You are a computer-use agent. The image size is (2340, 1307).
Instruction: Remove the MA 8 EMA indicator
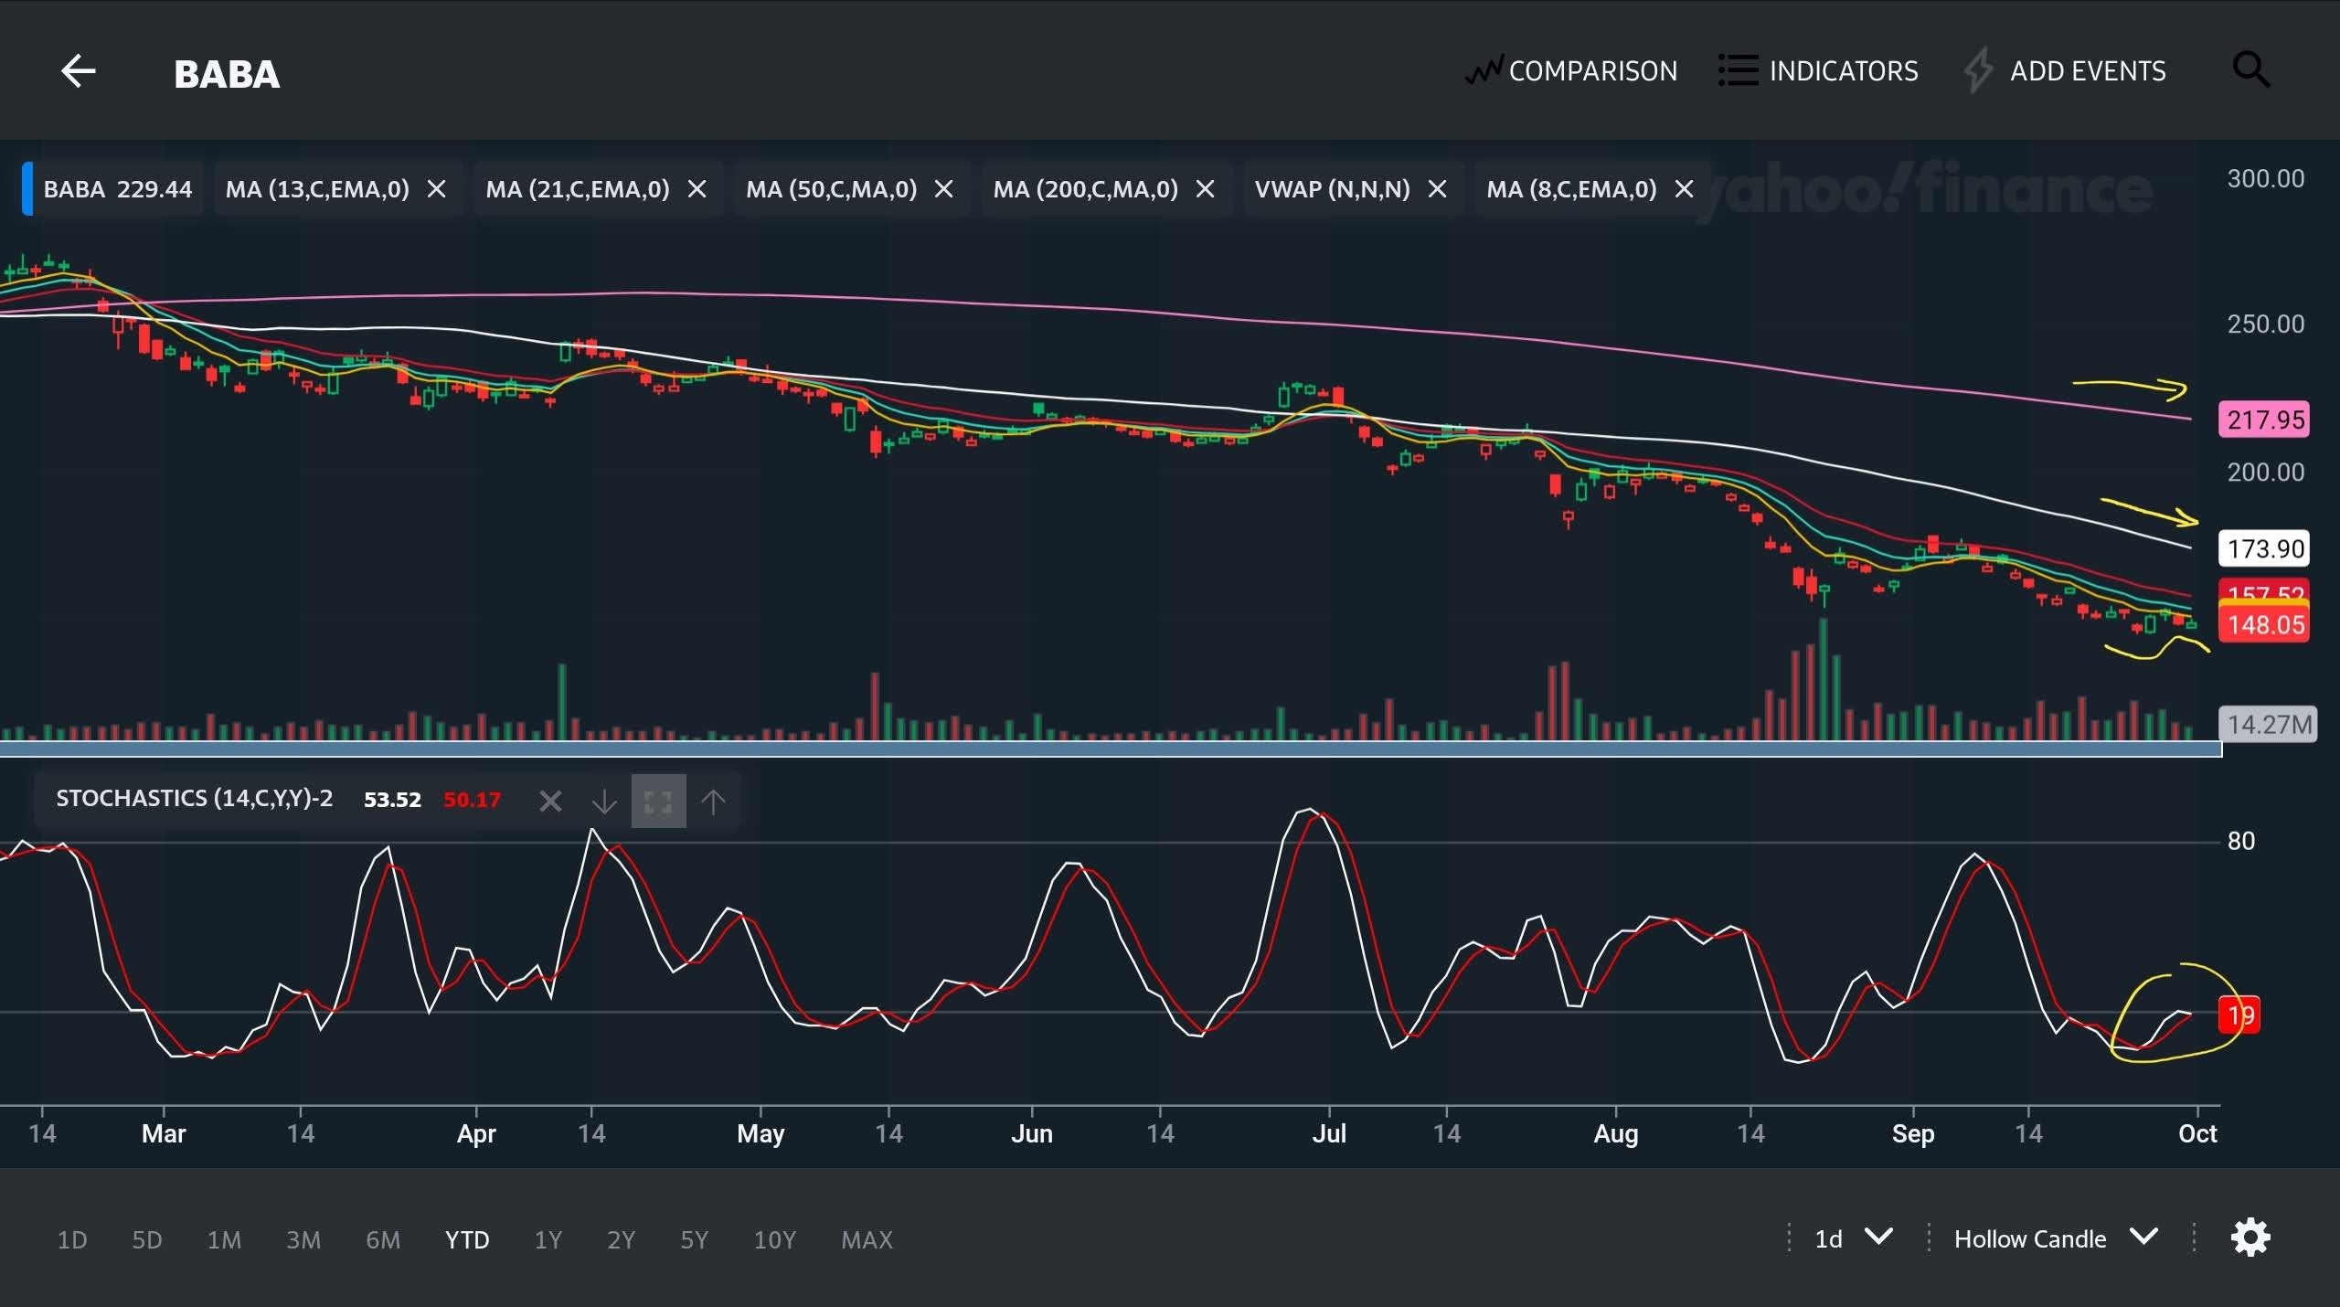tap(1684, 189)
